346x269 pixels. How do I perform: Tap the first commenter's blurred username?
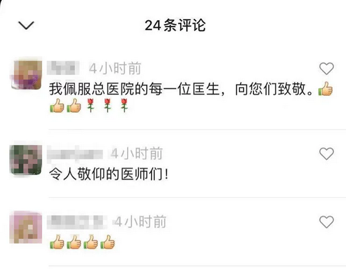64,68
